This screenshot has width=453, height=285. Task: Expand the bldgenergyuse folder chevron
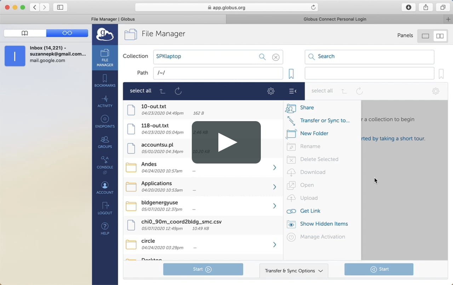coord(274,206)
